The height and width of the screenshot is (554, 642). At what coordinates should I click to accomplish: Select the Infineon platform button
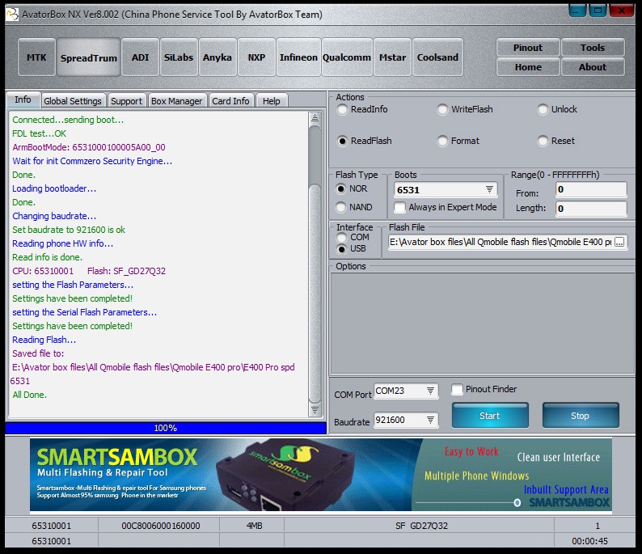[x=298, y=57]
